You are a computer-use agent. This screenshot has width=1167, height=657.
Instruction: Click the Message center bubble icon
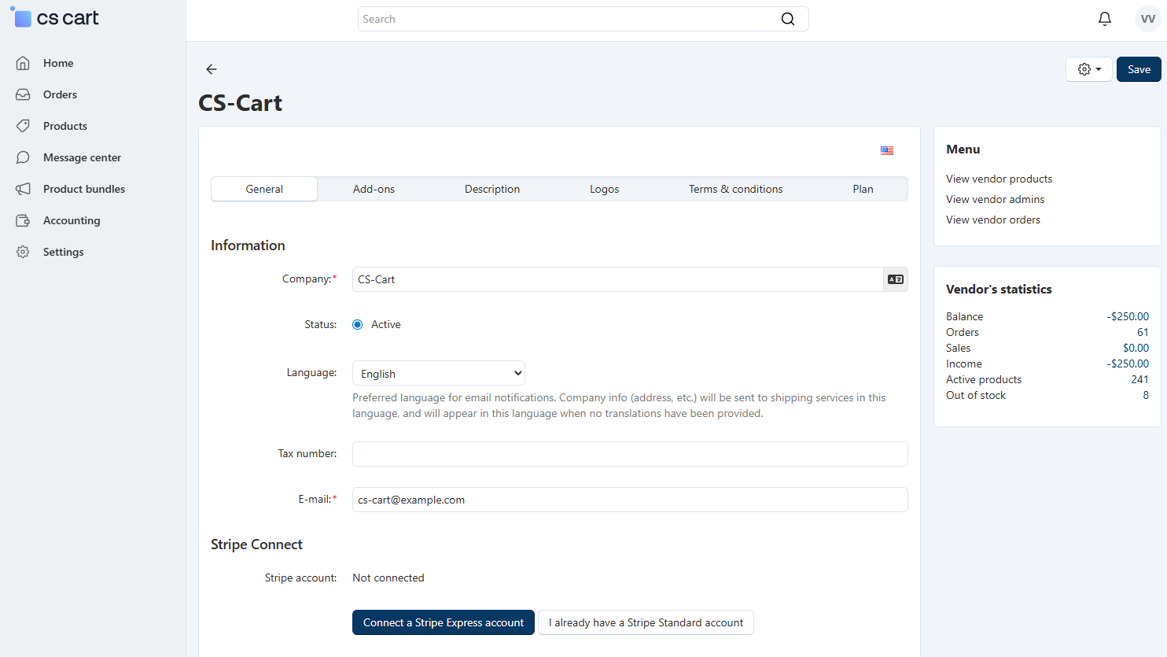click(23, 157)
